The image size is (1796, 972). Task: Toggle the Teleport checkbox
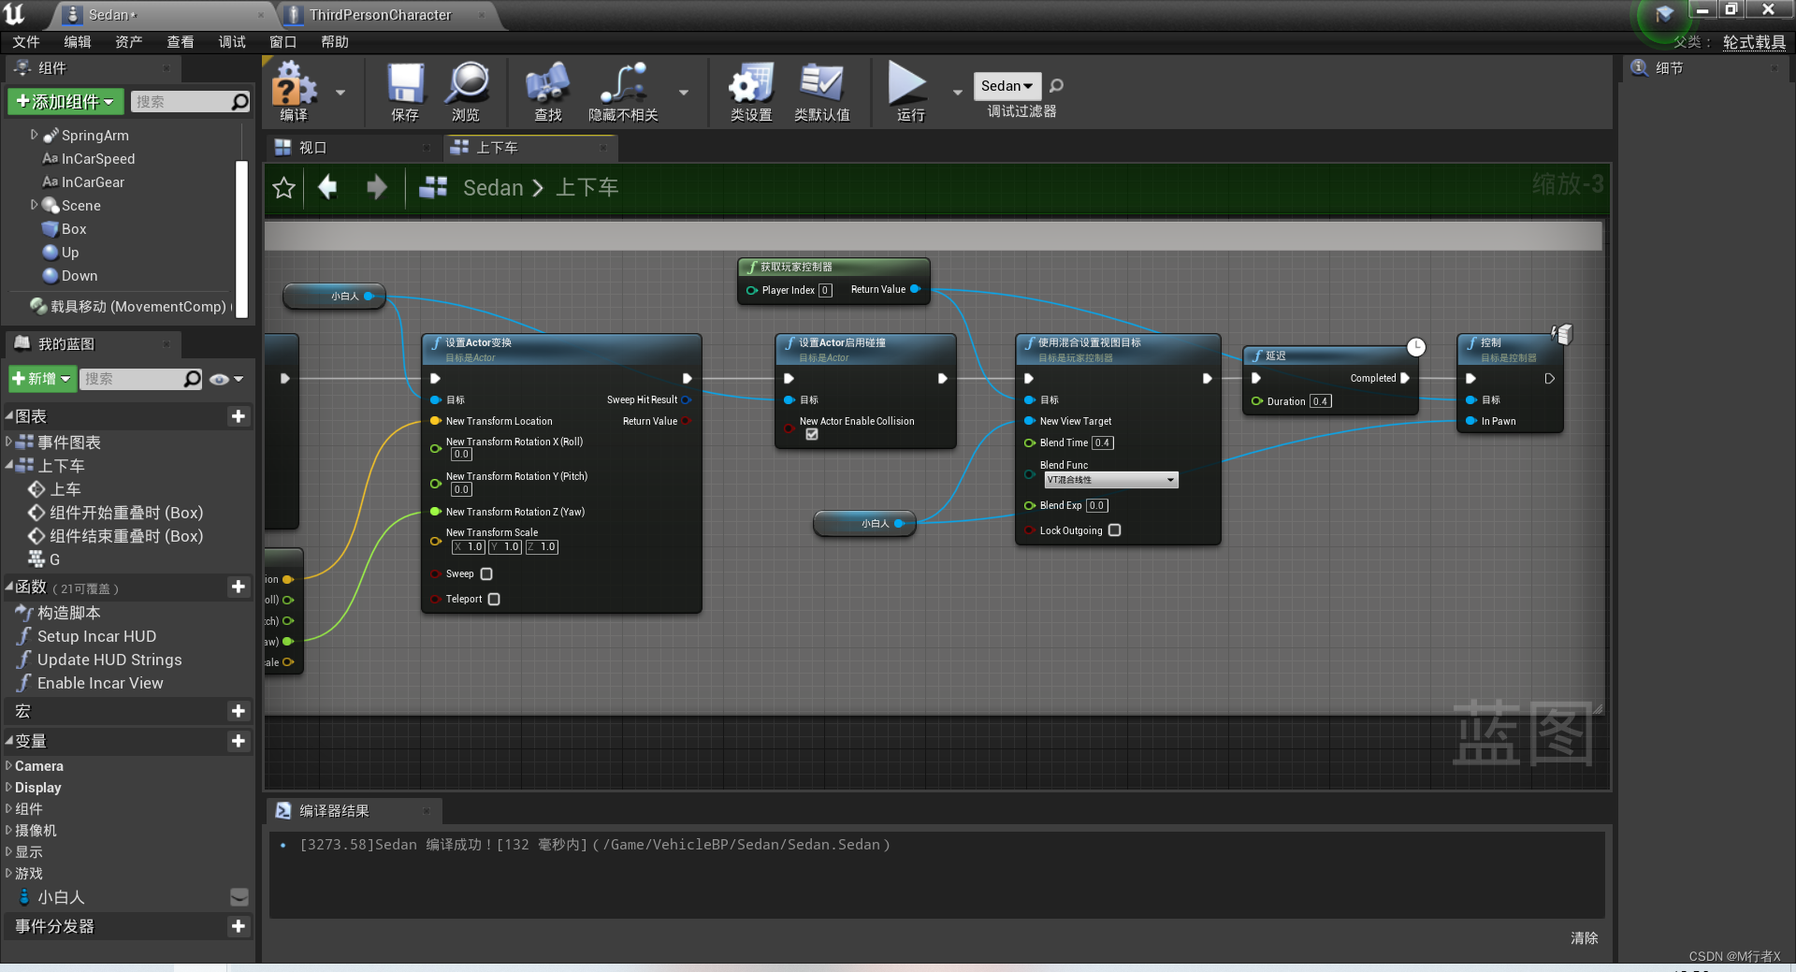(x=494, y=600)
